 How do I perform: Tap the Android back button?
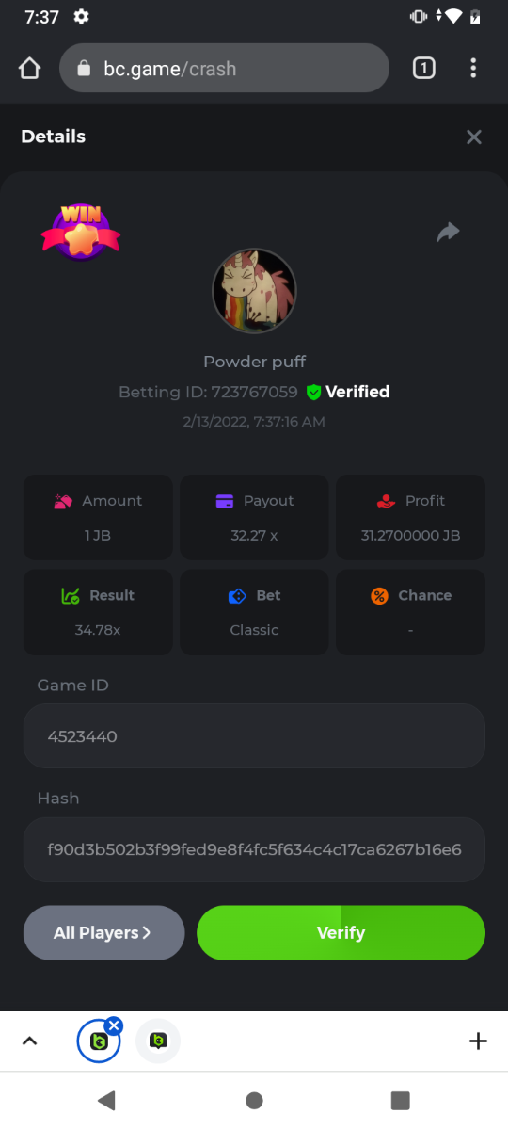point(106,1101)
